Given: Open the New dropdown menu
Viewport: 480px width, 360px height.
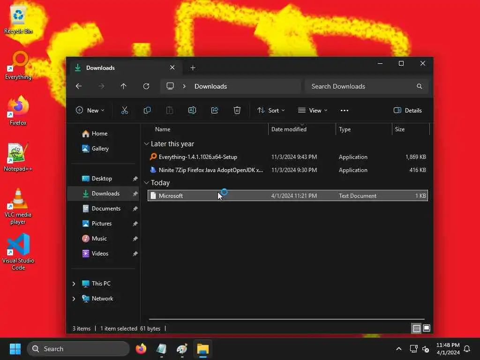Looking at the screenshot, I should 90,111.
